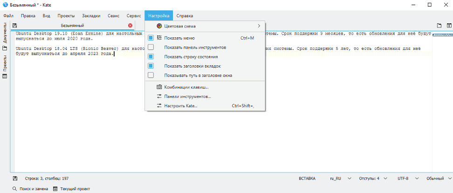Image resolution: width=453 pixels, height=193 pixels.
Task: Open the Вид menu
Action: pos(47,15)
